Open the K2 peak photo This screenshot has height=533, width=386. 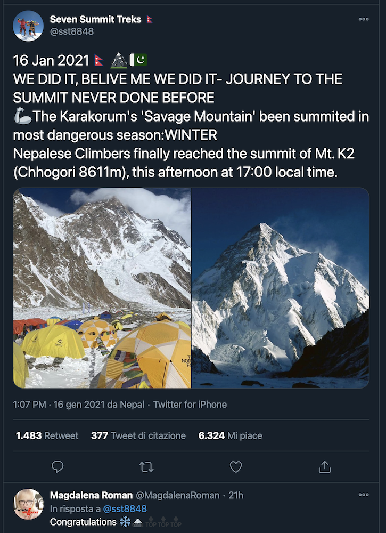pos(281,288)
